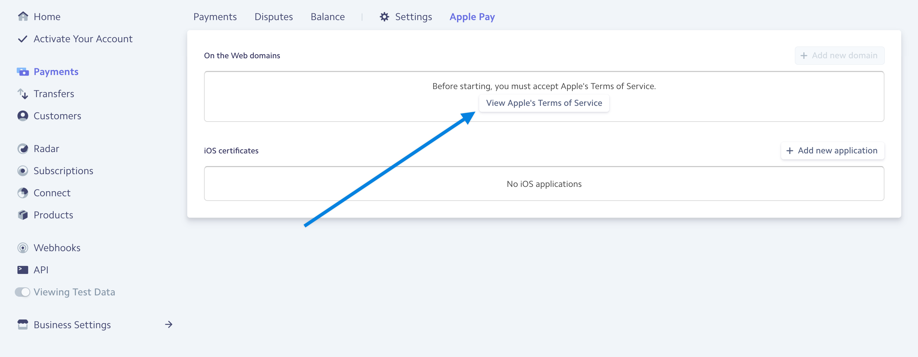
Task: Open the Connect sidebar link
Action: coord(52,193)
